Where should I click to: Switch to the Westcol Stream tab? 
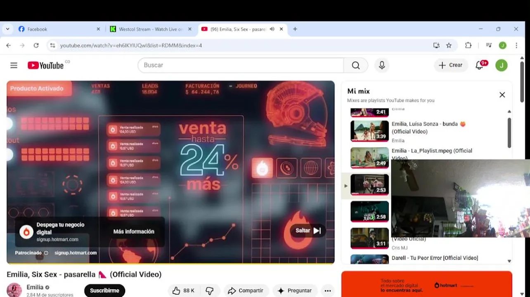pyautogui.click(x=149, y=29)
